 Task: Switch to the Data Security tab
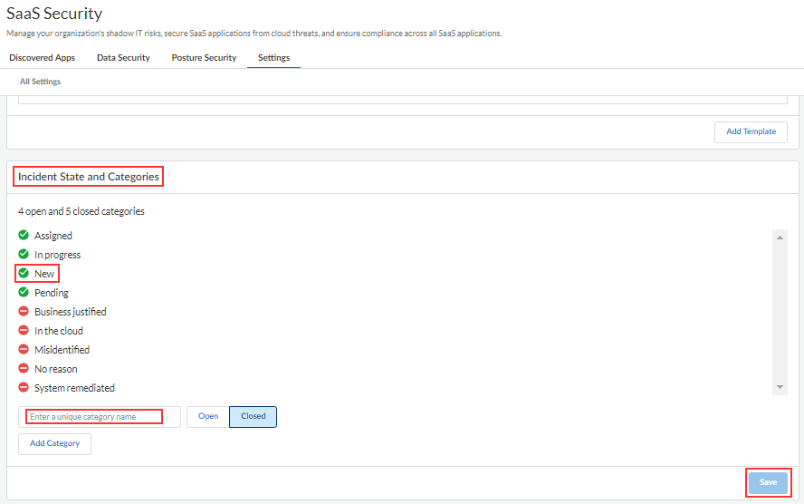coord(123,57)
